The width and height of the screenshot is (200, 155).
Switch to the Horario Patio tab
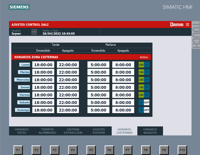(x=22, y=131)
